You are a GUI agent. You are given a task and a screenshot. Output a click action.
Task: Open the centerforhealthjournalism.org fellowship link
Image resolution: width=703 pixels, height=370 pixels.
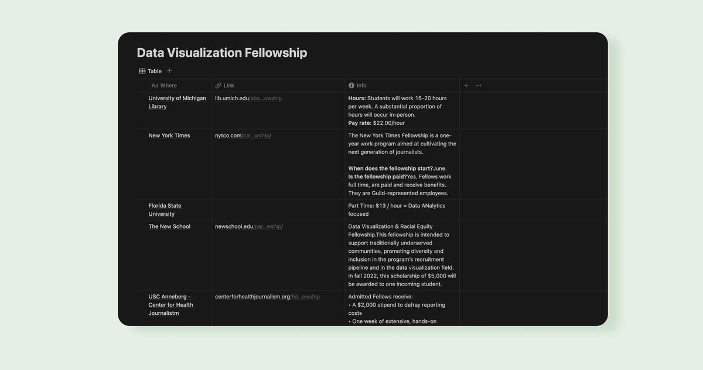click(x=267, y=296)
